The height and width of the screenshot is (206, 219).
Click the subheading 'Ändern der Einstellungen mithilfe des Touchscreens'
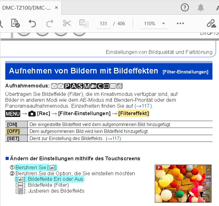[x=75, y=158]
